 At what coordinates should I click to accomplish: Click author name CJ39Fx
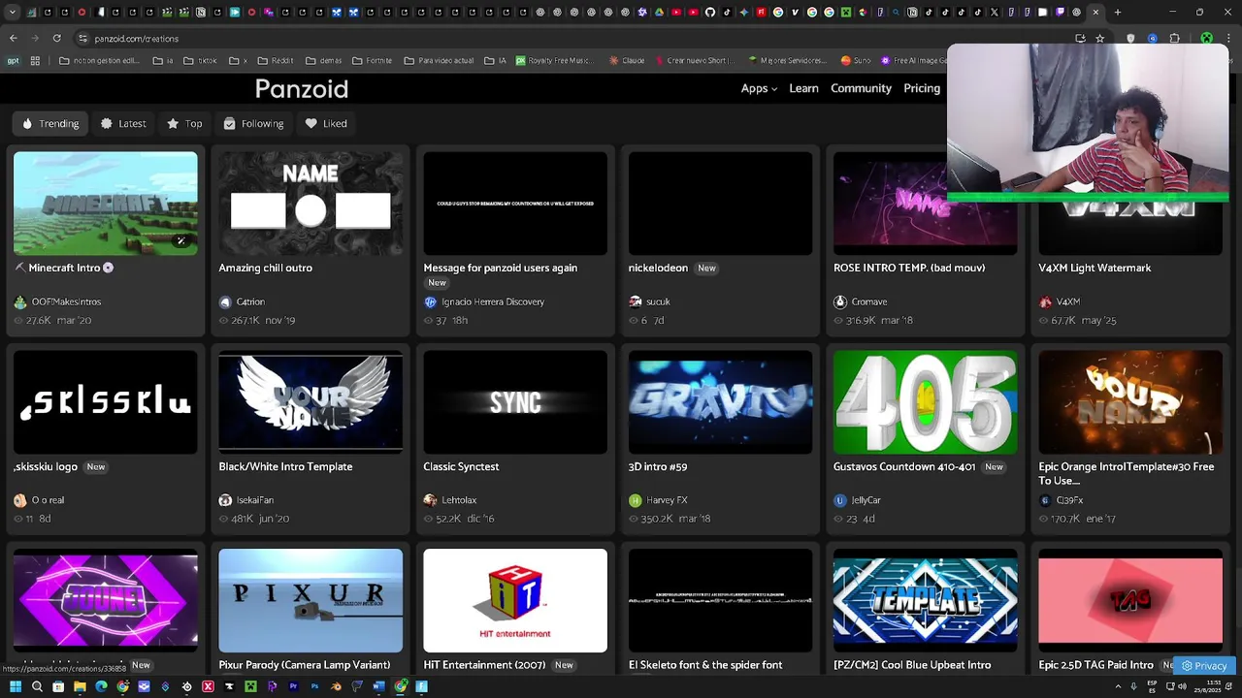pyautogui.click(x=1069, y=500)
